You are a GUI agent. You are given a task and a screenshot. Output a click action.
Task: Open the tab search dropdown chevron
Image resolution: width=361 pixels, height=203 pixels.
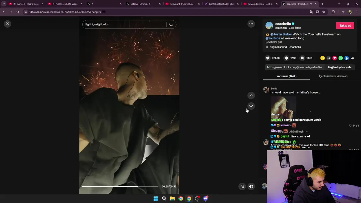click(x=4, y=4)
